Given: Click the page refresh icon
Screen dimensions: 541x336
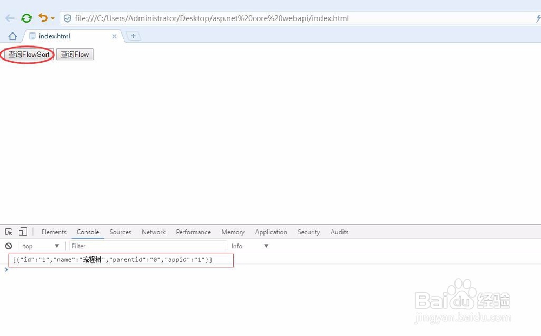Looking at the screenshot, I should click(x=26, y=18).
